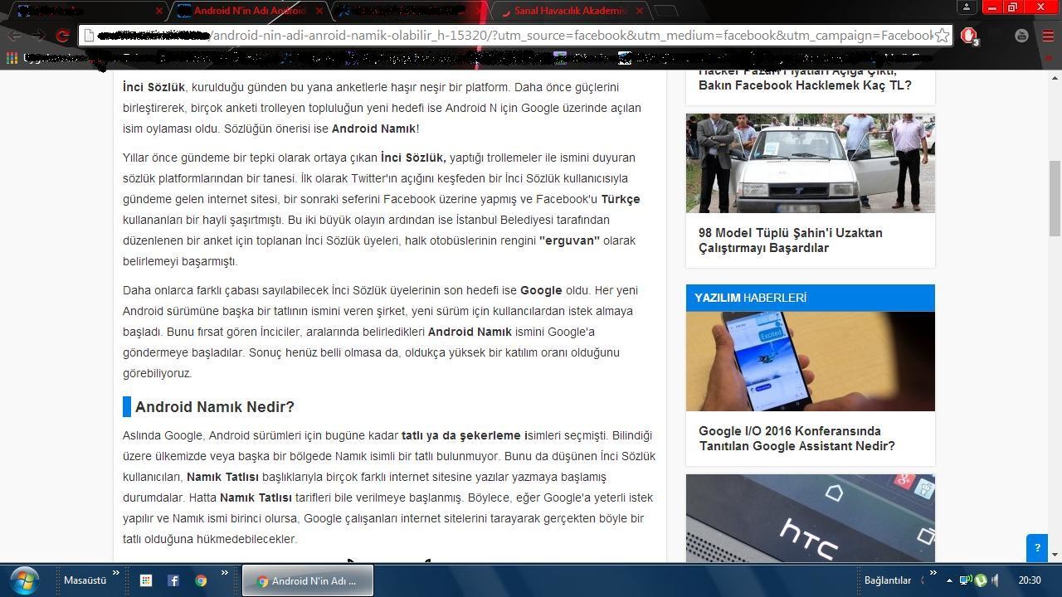This screenshot has height=597, width=1062.
Task: Open the Windows Start orb
Action: click(x=24, y=580)
